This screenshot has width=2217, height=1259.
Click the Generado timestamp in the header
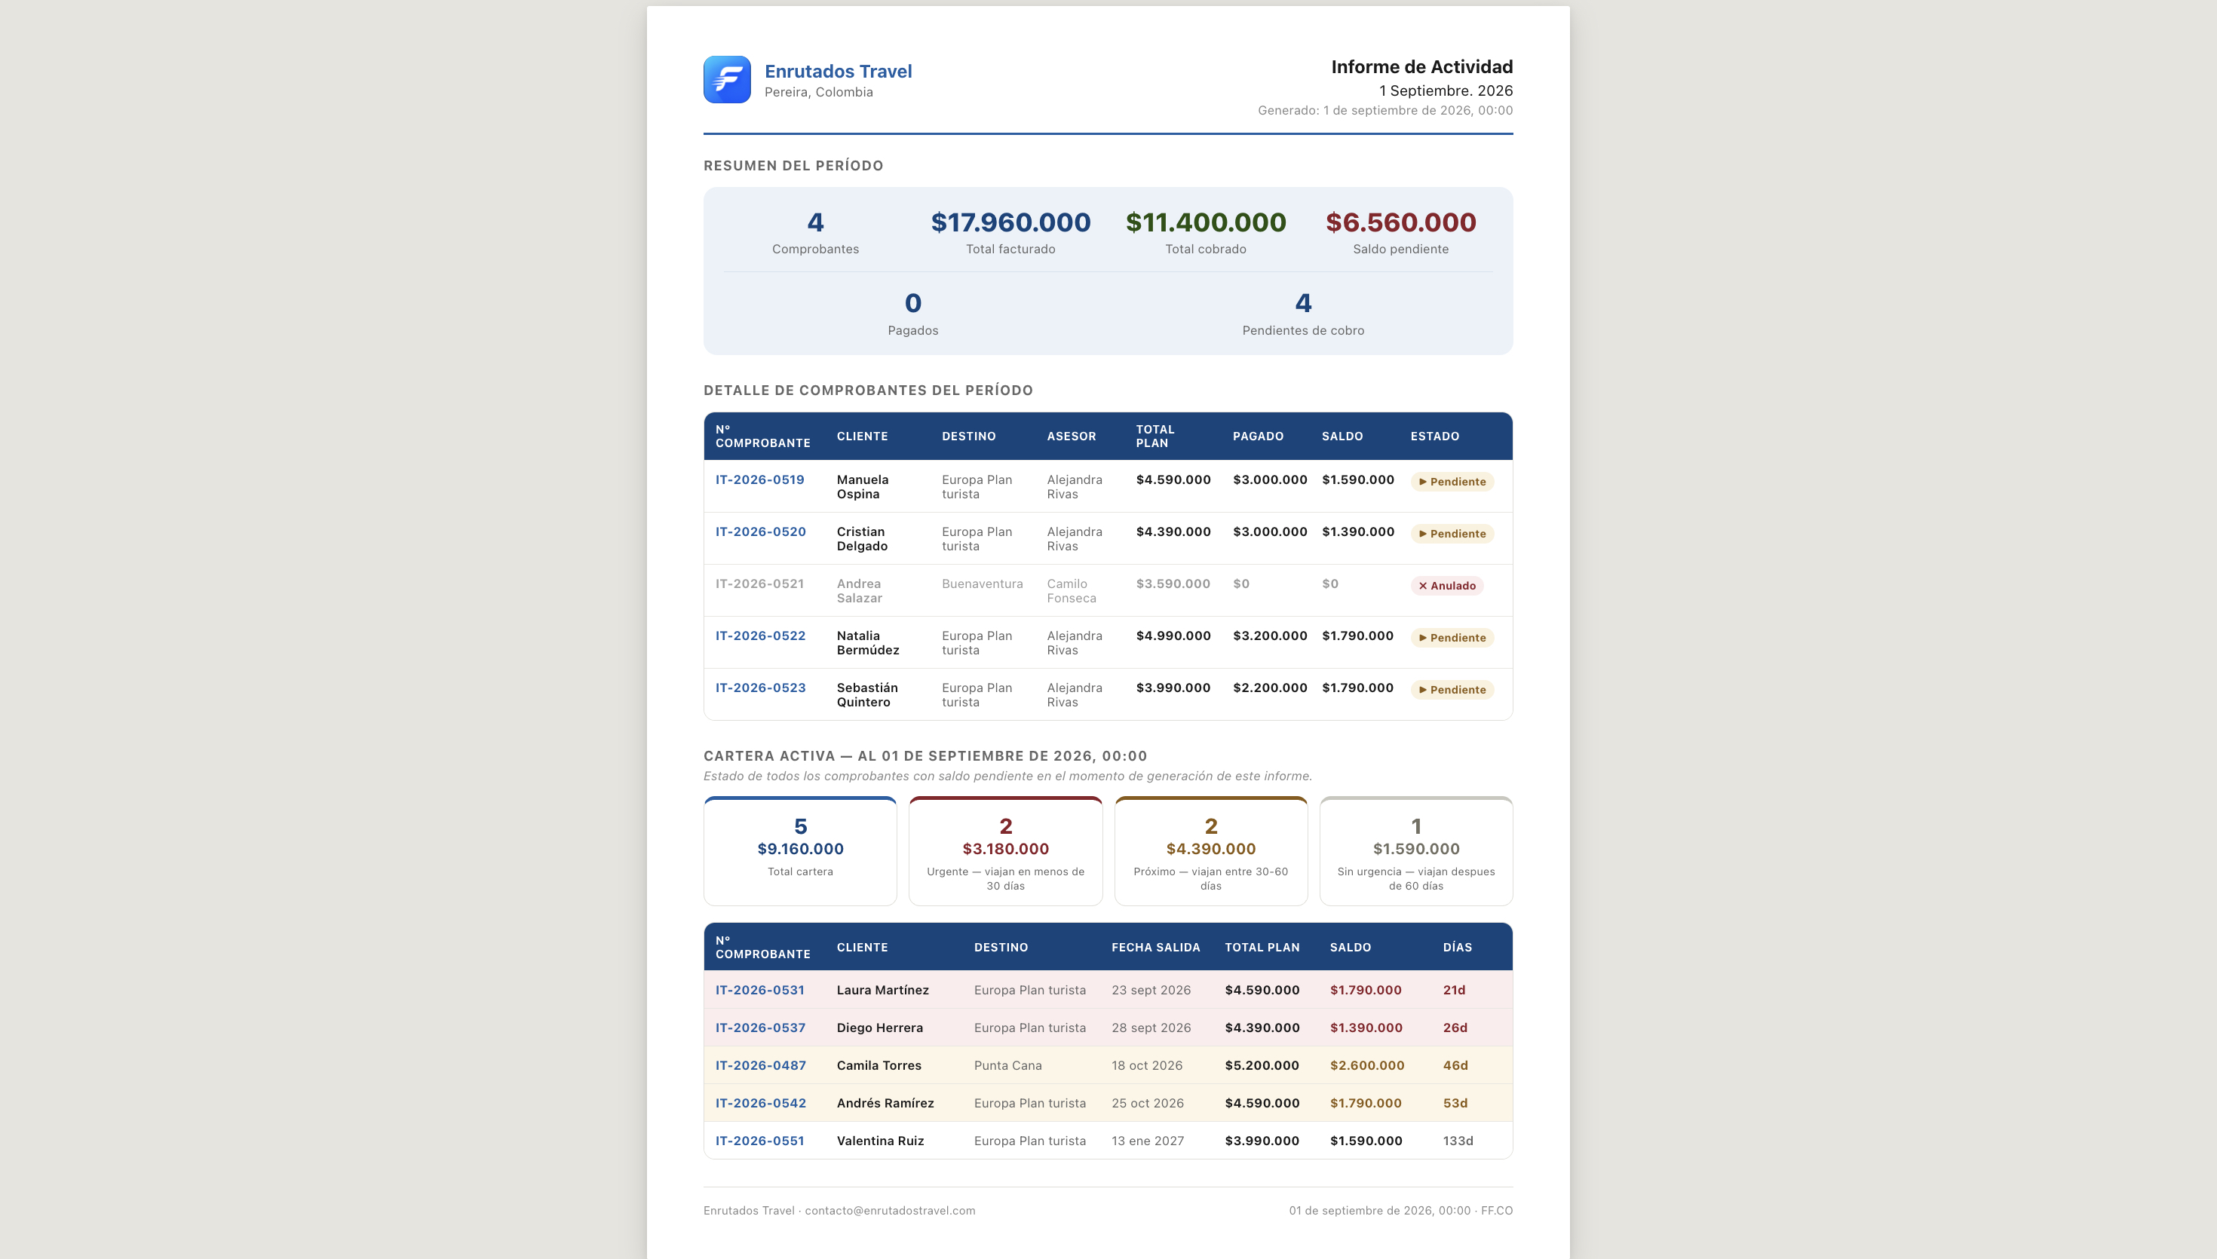(x=1384, y=110)
